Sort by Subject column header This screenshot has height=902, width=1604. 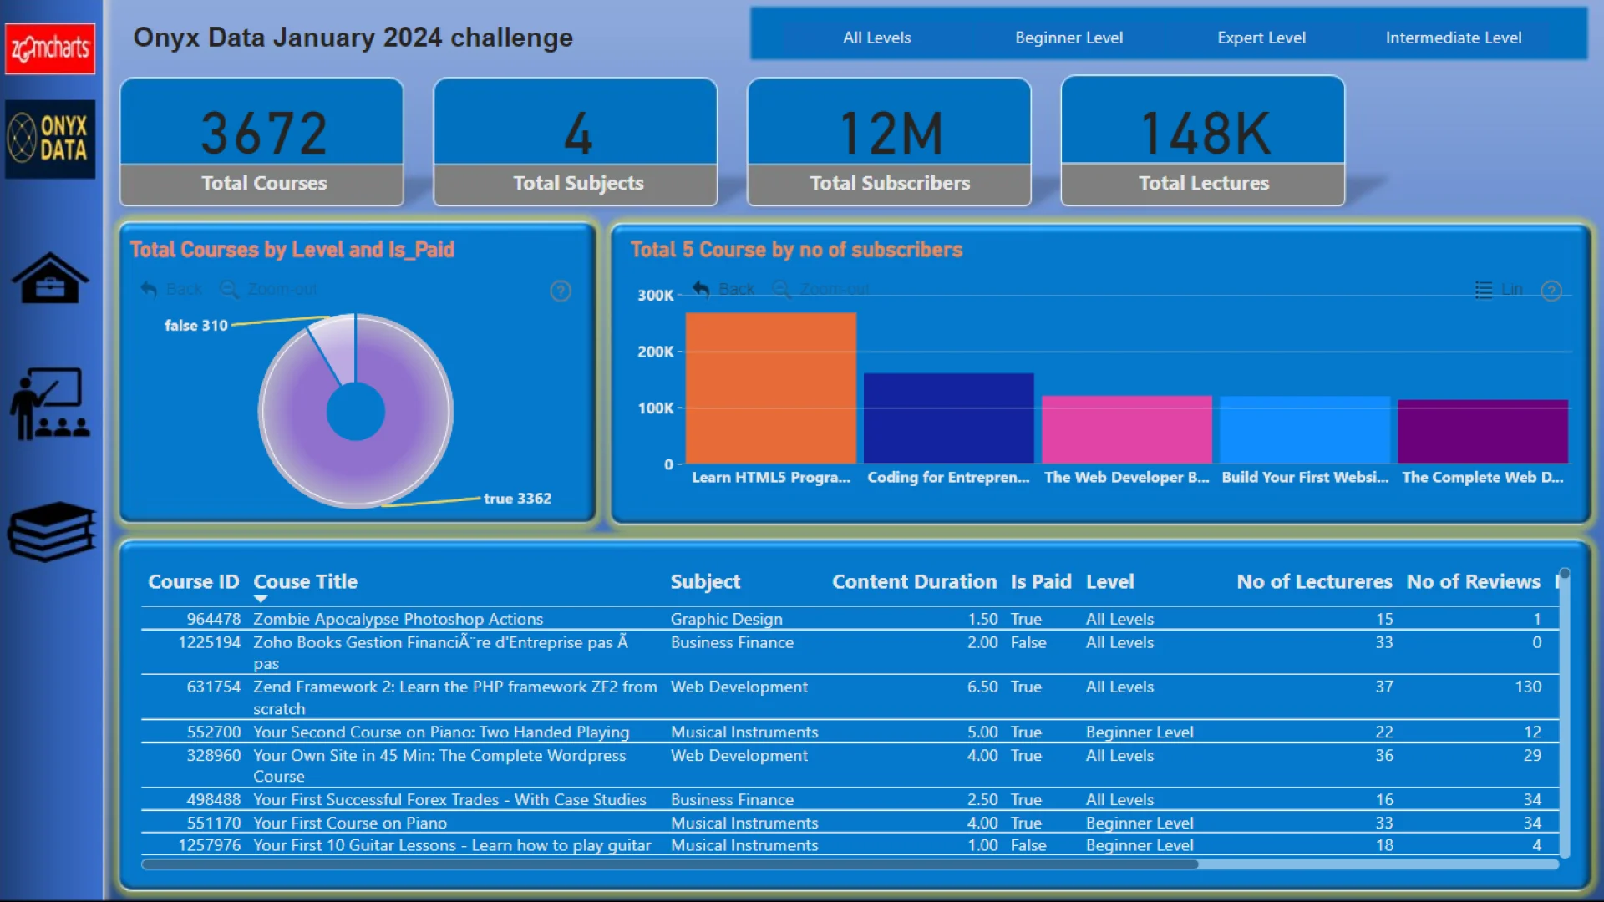(x=705, y=581)
